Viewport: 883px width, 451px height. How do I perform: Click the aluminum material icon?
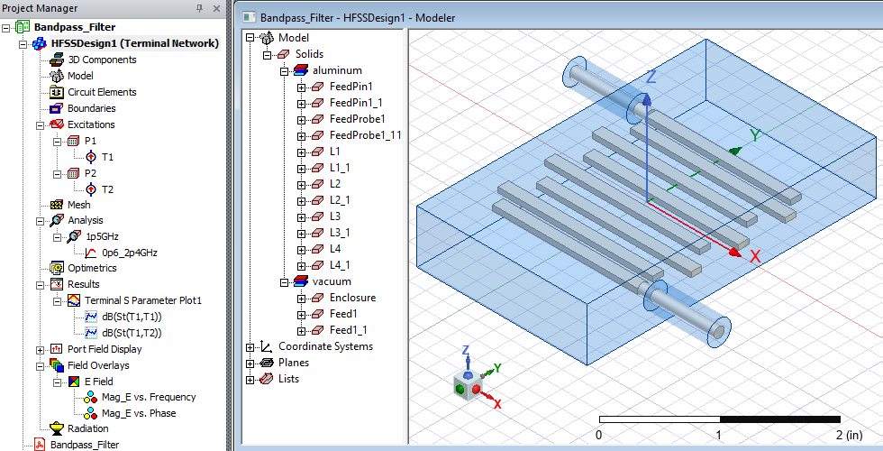click(x=301, y=71)
